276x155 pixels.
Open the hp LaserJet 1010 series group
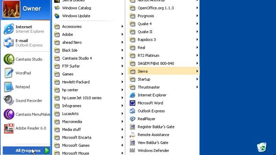click(89, 98)
